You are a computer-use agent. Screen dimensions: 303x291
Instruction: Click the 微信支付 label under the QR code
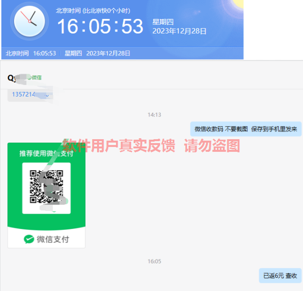(53, 239)
